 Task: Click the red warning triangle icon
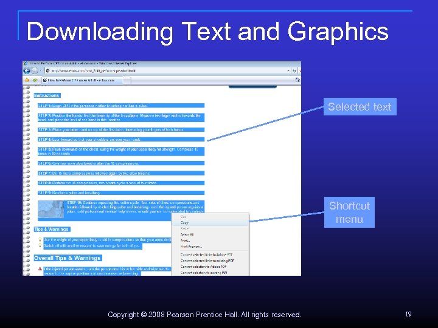pyautogui.click(x=40, y=269)
